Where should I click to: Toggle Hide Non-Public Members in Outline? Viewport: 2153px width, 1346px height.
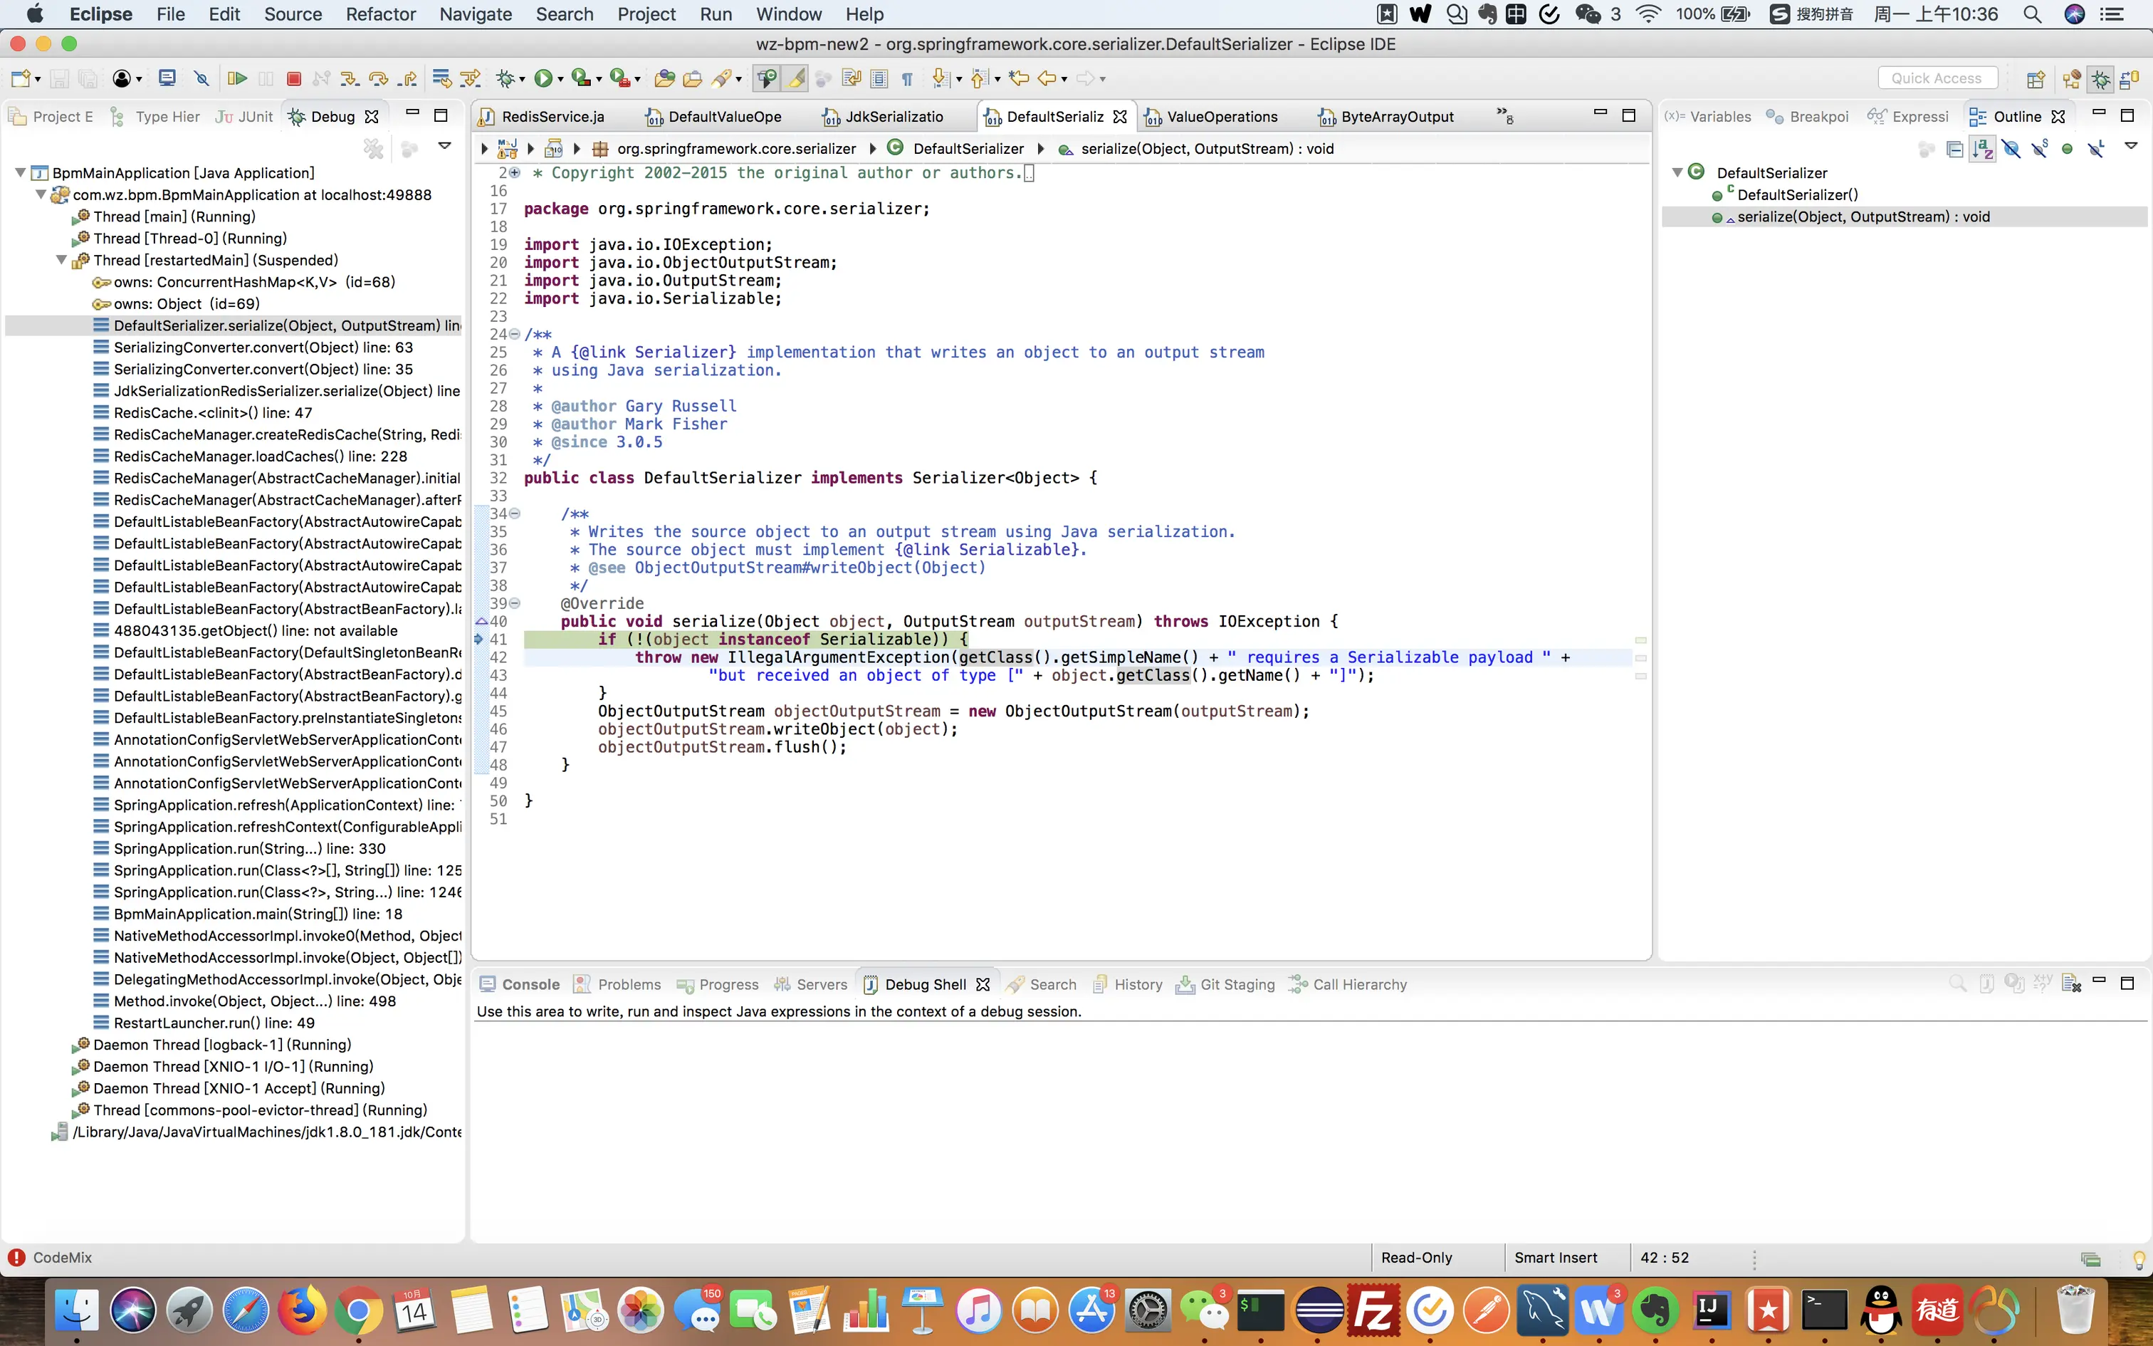tap(2068, 149)
